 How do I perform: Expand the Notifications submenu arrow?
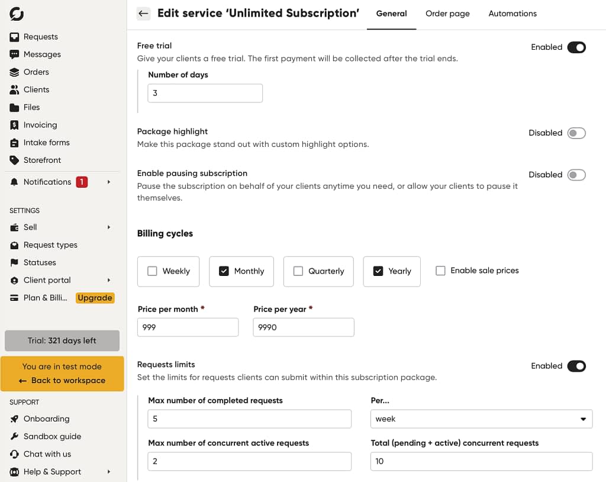(x=109, y=182)
